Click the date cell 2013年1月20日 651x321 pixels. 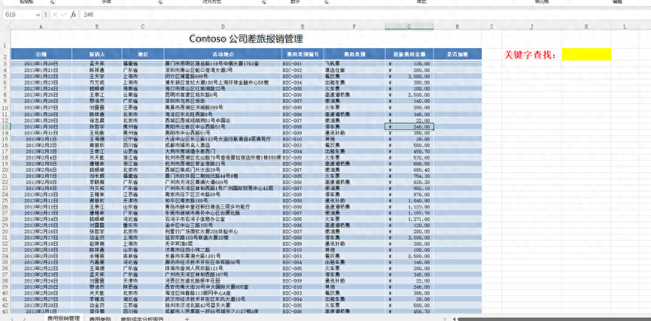tap(41, 65)
